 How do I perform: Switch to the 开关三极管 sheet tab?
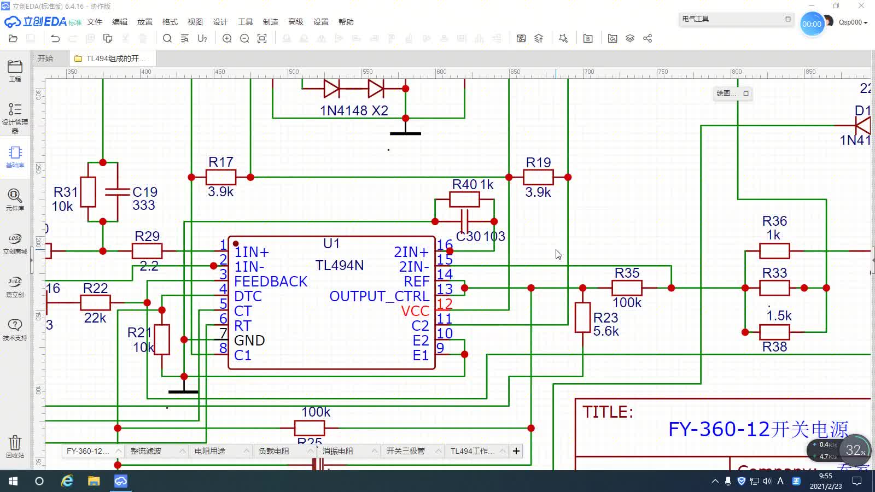[405, 451]
